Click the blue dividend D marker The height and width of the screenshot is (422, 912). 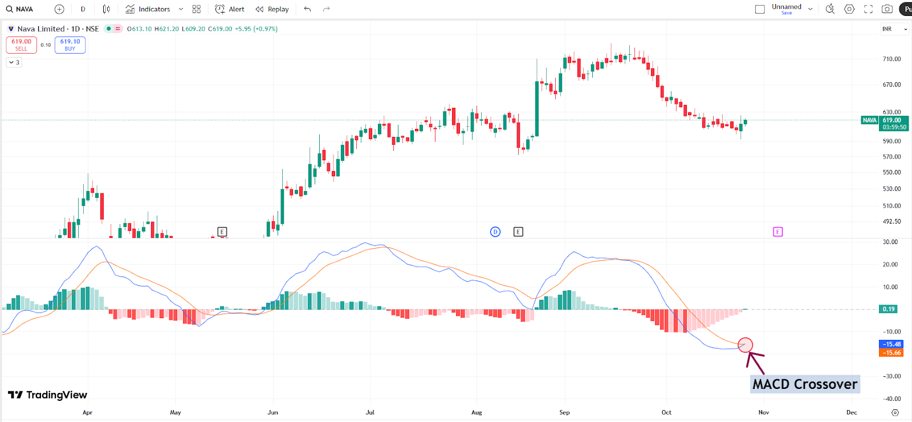pos(495,232)
